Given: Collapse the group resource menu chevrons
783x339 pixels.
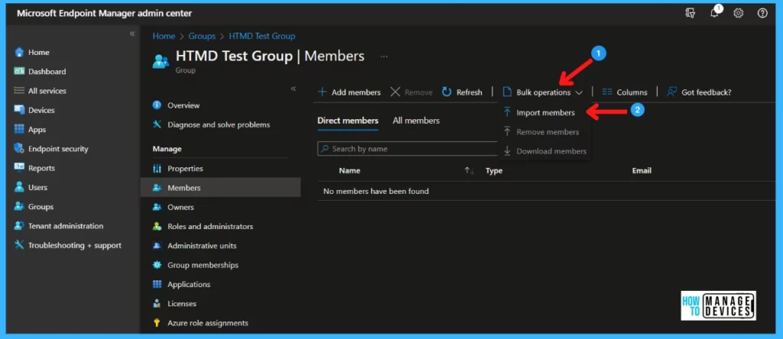Looking at the screenshot, I should pyautogui.click(x=294, y=89).
